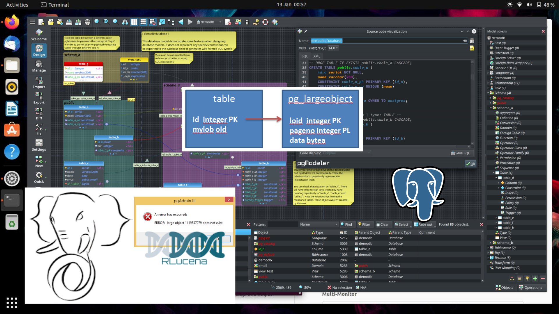Image resolution: width=559 pixels, height=314 pixels.
Task: Open the plugins puzzle piece icon
Action: tap(238, 22)
